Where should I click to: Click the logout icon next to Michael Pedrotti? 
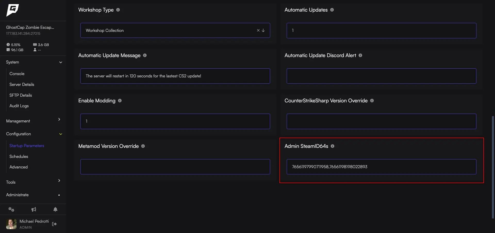pos(54,224)
